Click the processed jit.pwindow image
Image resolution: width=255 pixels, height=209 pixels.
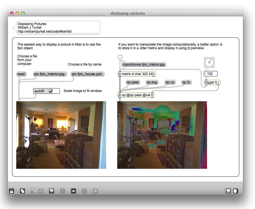(x=162, y=135)
